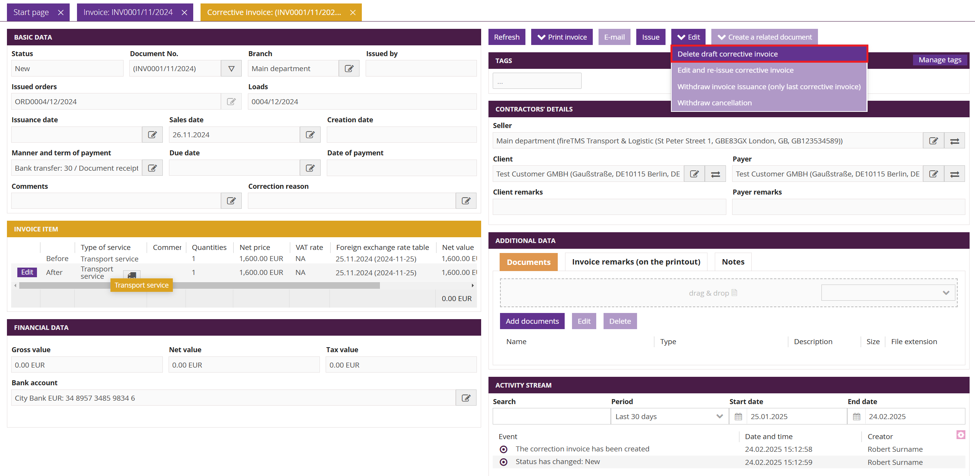
Task: Click edit icon for Manner and term of payment
Action: (x=152, y=168)
